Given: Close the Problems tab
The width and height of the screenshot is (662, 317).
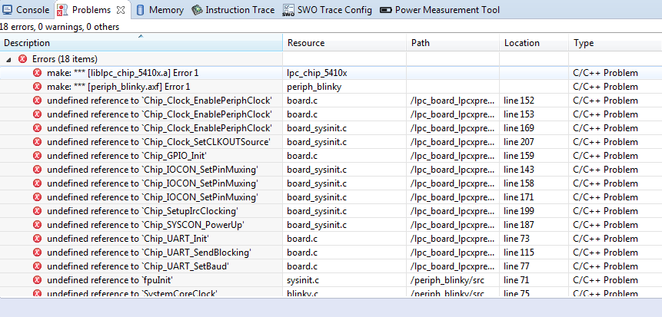Looking at the screenshot, I should [121, 11].
